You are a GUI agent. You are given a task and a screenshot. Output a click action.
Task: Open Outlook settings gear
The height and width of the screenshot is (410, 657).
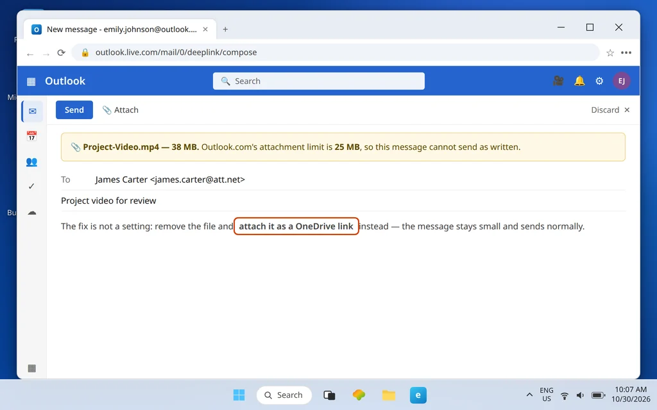(599, 81)
